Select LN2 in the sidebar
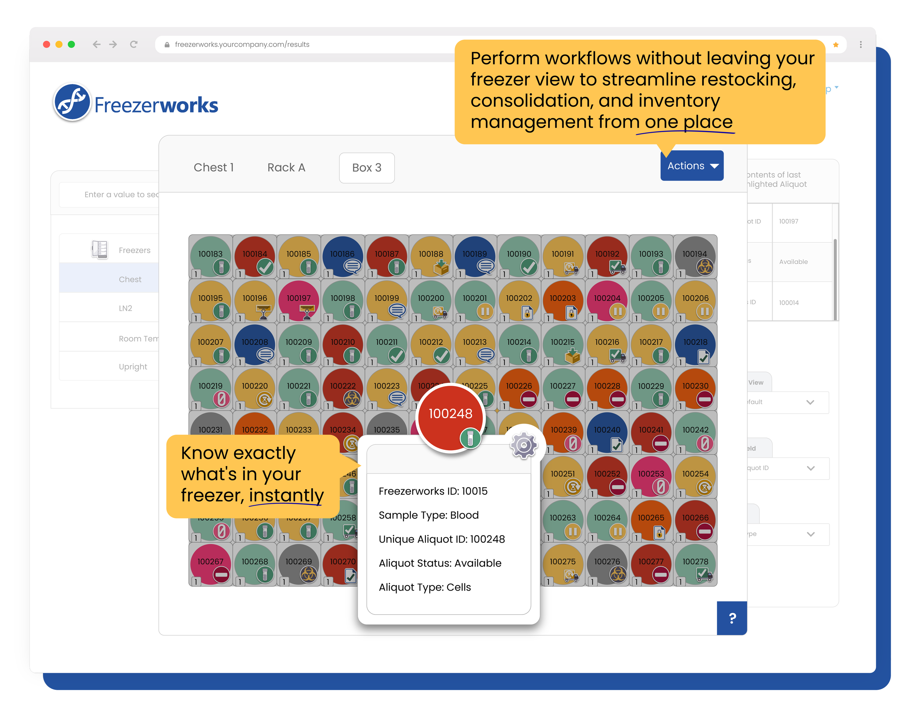This screenshot has height=718, width=904. (109, 308)
